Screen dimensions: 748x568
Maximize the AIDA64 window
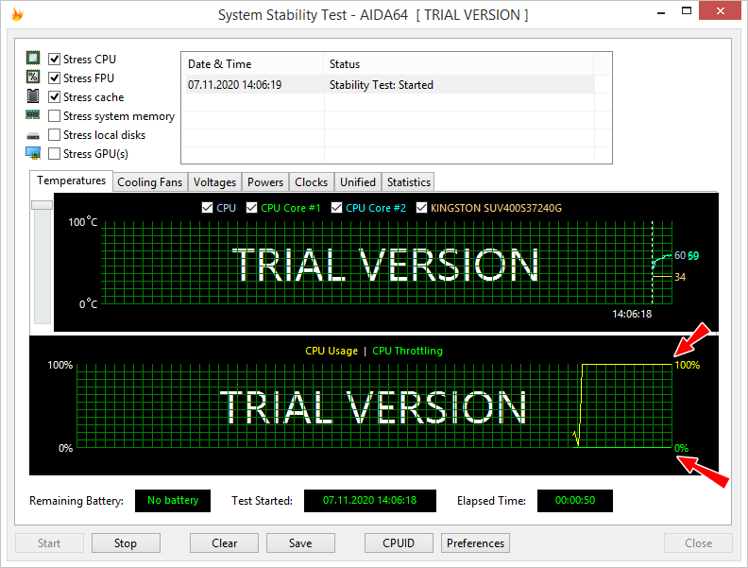pyautogui.click(x=687, y=11)
